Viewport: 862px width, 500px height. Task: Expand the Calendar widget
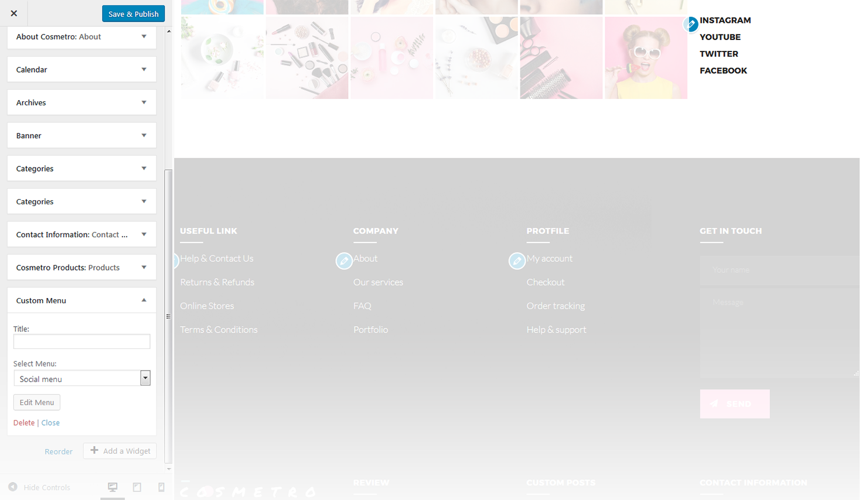144,70
